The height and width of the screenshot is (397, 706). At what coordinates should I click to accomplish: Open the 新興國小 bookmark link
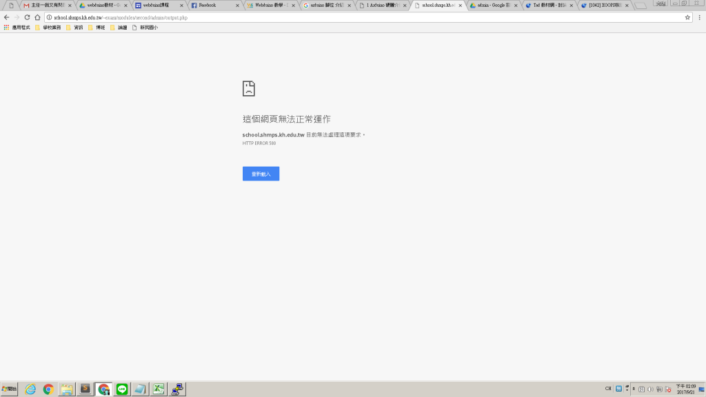pos(144,28)
